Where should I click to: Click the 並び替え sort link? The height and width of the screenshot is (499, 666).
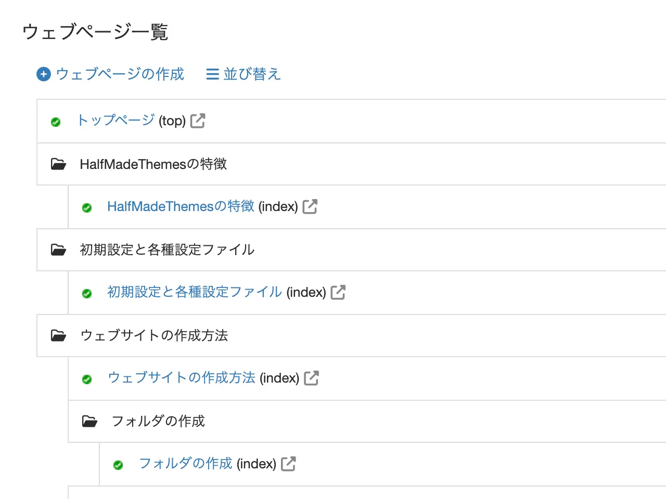point(252,74)
